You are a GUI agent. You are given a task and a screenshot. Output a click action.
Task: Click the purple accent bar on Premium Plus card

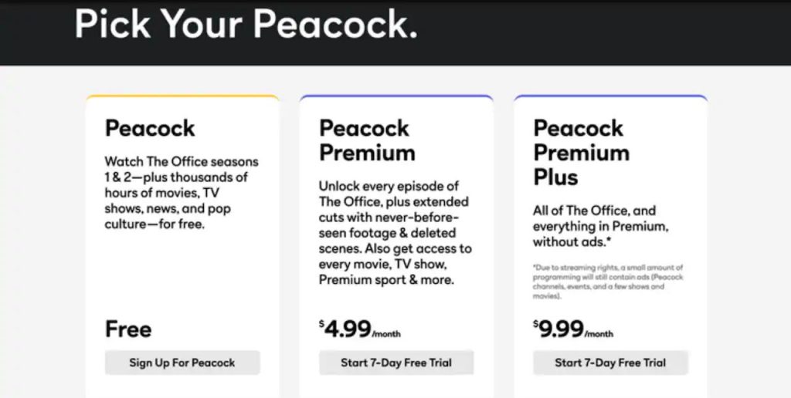[610, 96]
